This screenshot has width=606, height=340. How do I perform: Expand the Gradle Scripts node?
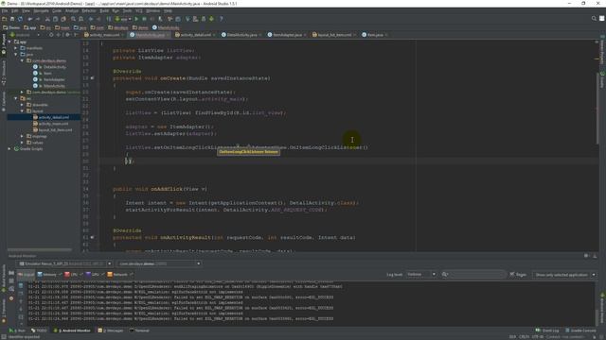[9, 149]
